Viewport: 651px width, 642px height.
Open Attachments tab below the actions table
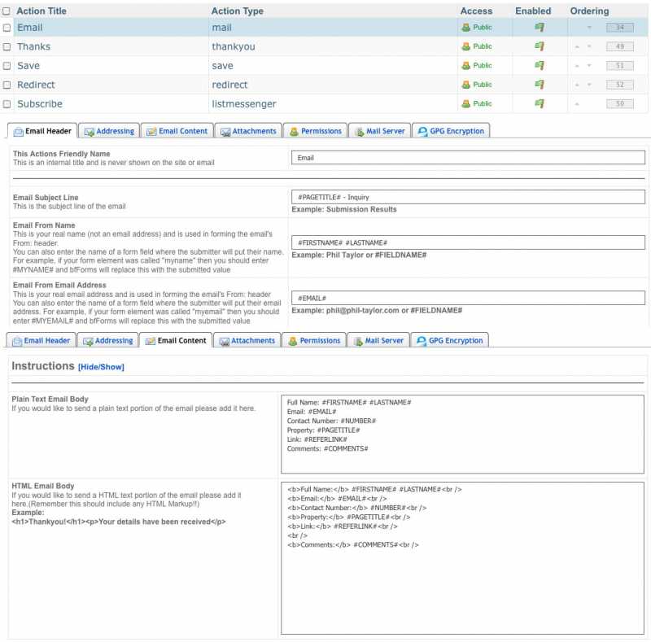[248, 131]
